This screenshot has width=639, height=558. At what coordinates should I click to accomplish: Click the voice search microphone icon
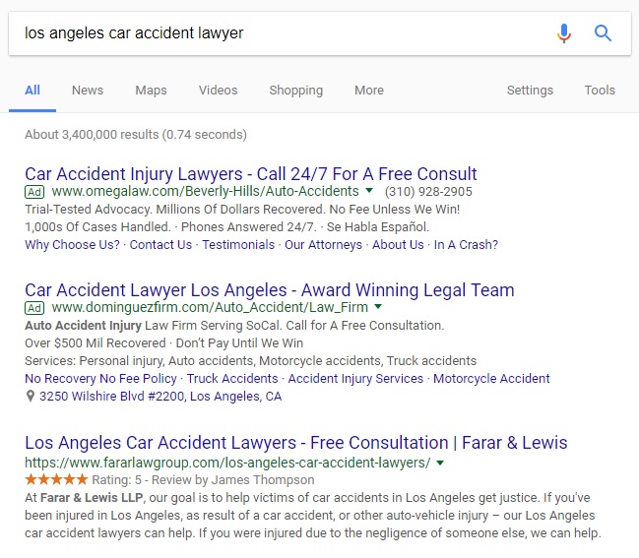(x=564, y=33)
